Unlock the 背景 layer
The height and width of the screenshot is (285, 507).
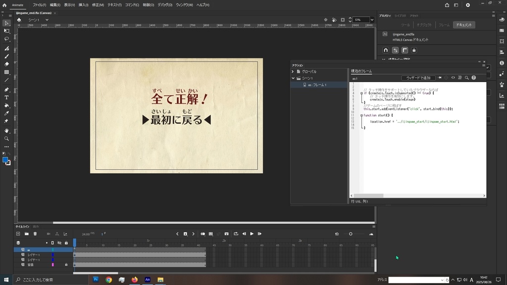pyautogui.click(x=66, y=264)
